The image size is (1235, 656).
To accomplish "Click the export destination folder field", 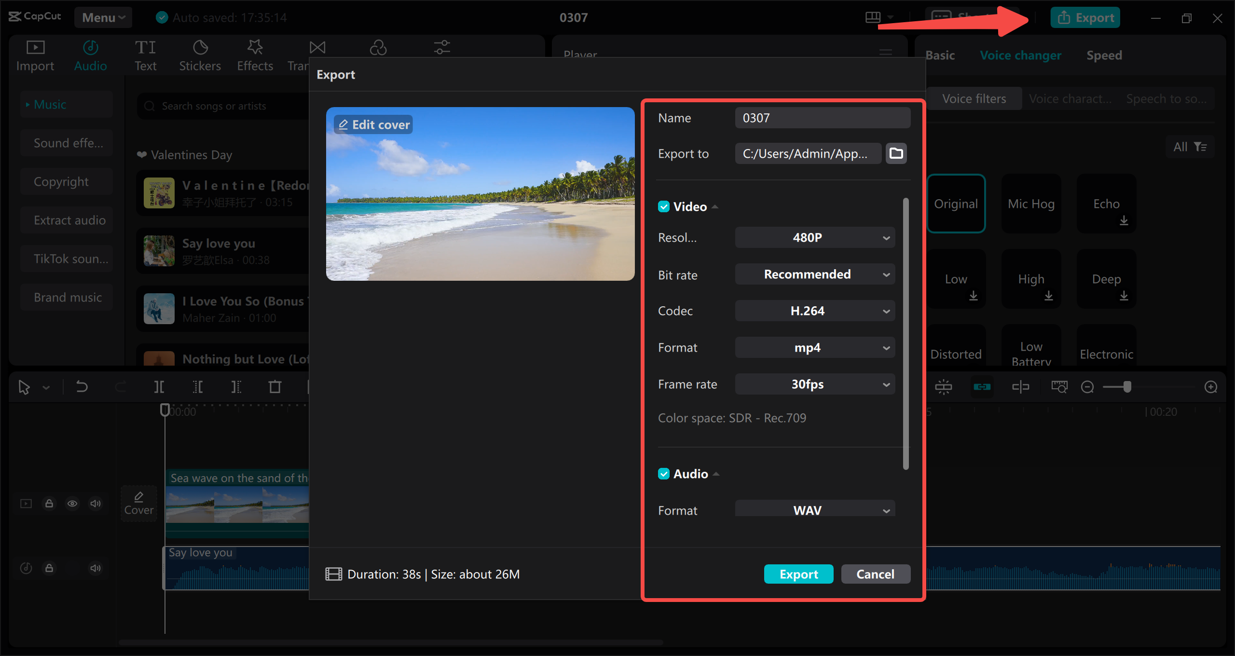I will coord(808,153).
